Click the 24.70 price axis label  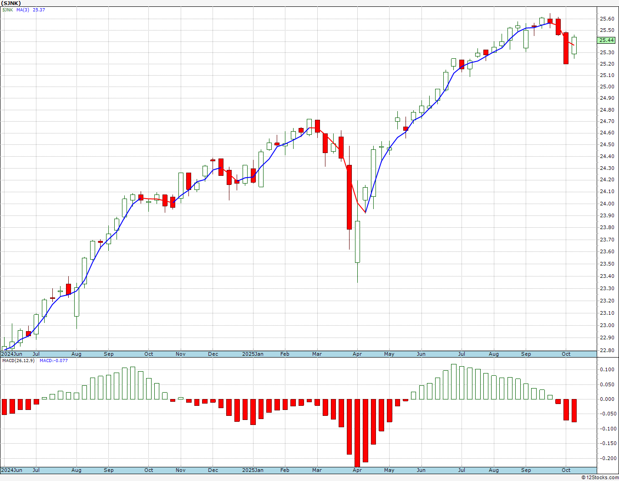[607, 121]
